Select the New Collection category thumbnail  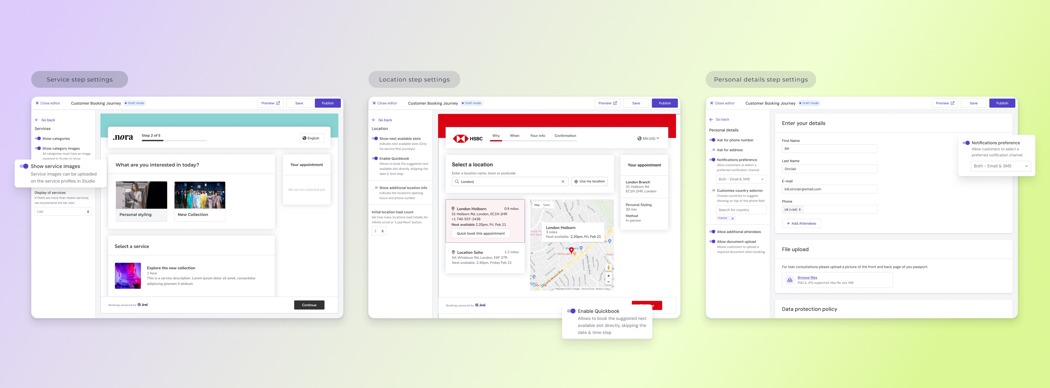coord(200,196)
